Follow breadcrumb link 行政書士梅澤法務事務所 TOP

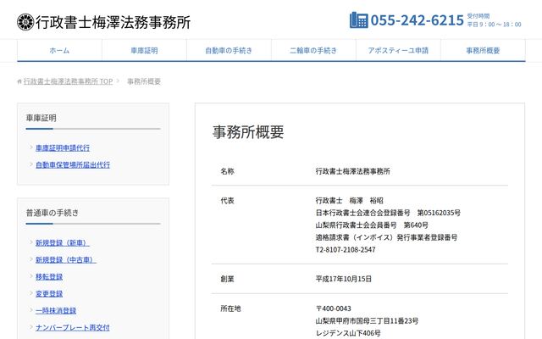coord(68,81)
